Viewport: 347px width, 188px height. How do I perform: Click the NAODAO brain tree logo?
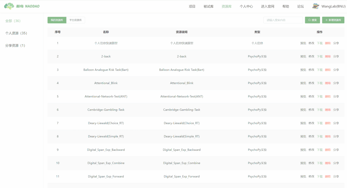click(x=9, y=6)
